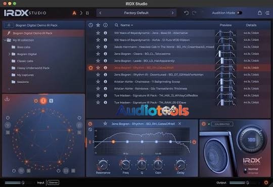Filter by favorites star in list header
This screenshot has width=273, height=187.
click(x=98, y=25)
